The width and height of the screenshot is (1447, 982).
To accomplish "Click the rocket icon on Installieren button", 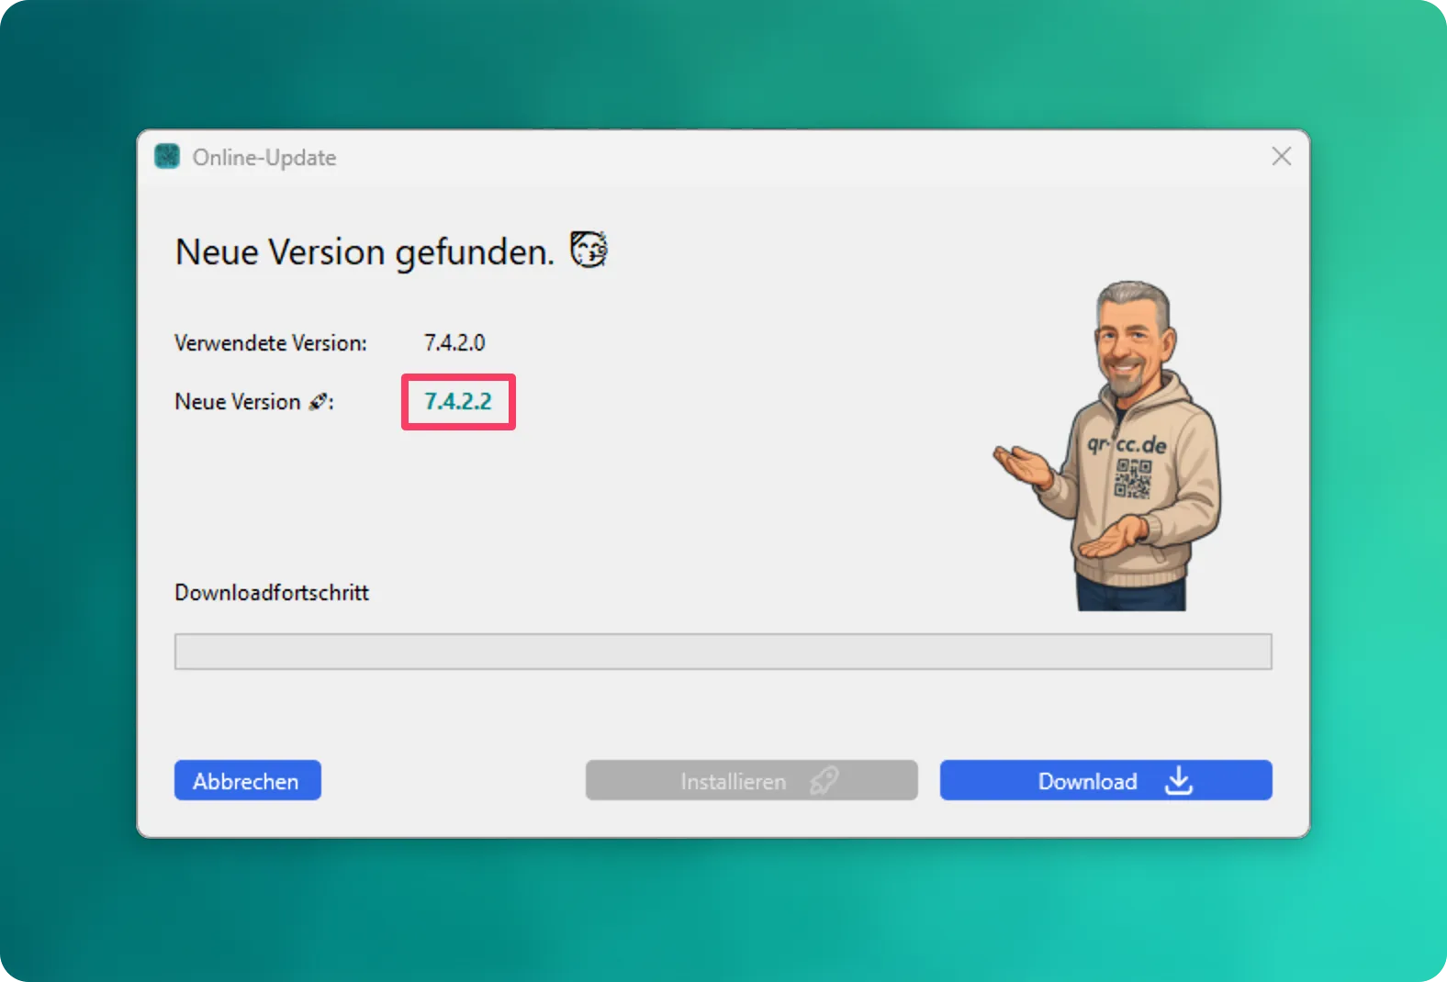I will pos(824,781).
